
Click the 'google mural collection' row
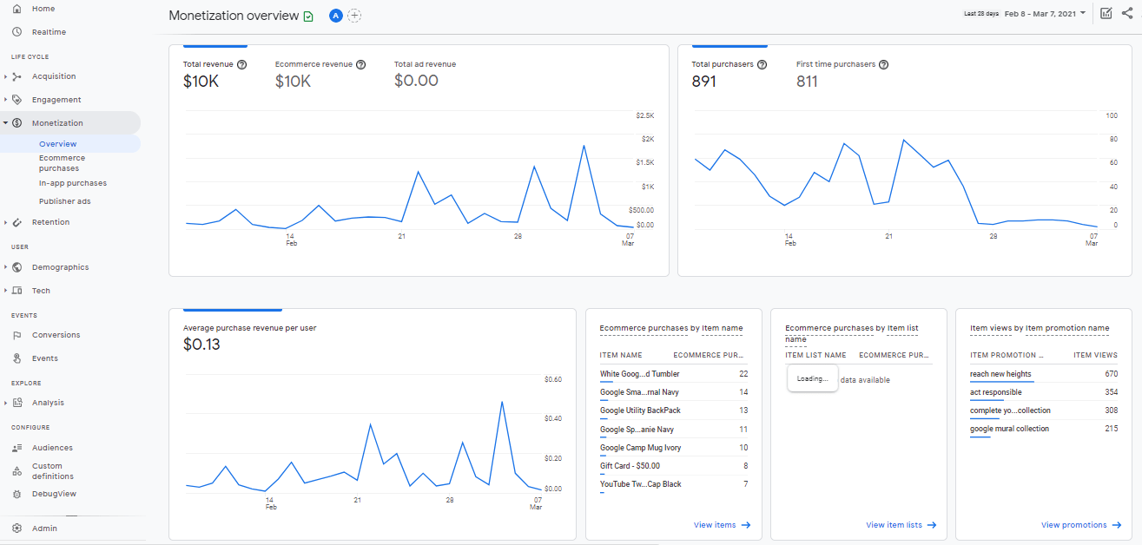(x=1044, y=429)
